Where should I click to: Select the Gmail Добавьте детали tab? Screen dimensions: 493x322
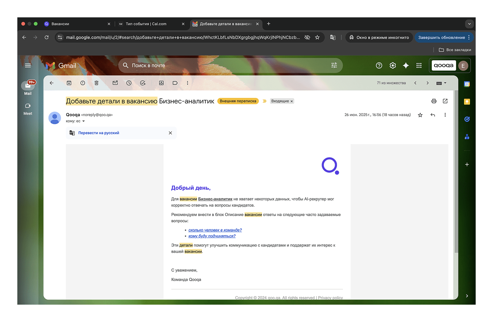pyautogui.click(x=226, y=24)
